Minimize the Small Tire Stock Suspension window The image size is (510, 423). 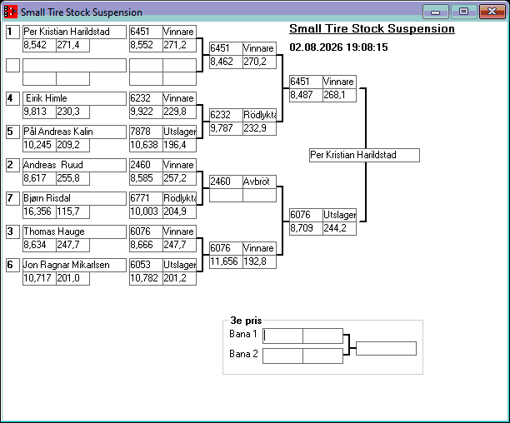436,12
